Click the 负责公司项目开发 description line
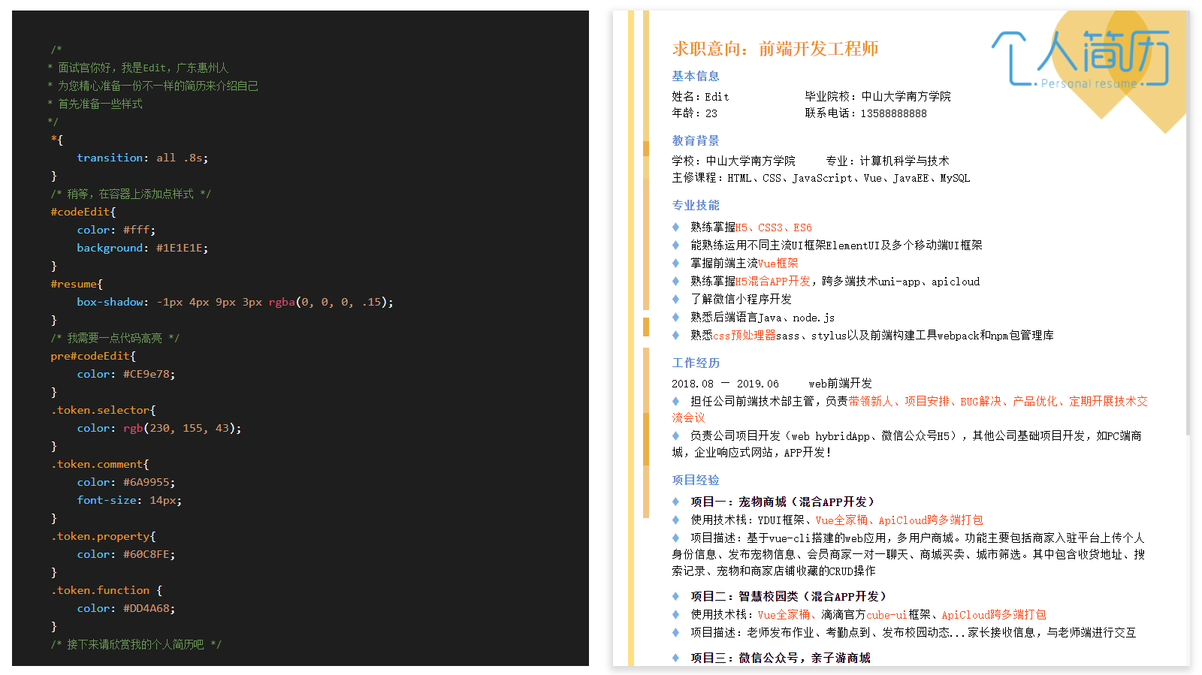The image size is (1202, 675). (x=907, y=444)
